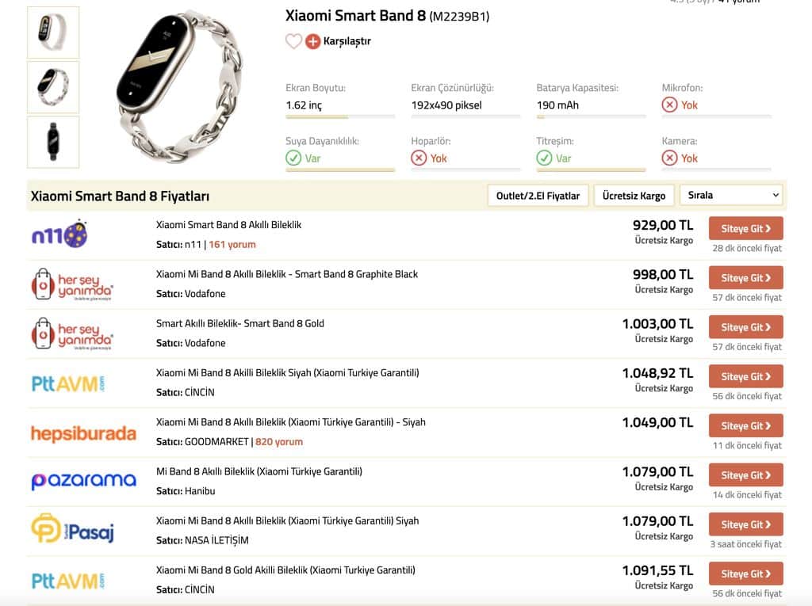This screenshot has height=606, width=812.
Task: Click the Titreşim 'Var' check icon
Action: click(544, 158)
